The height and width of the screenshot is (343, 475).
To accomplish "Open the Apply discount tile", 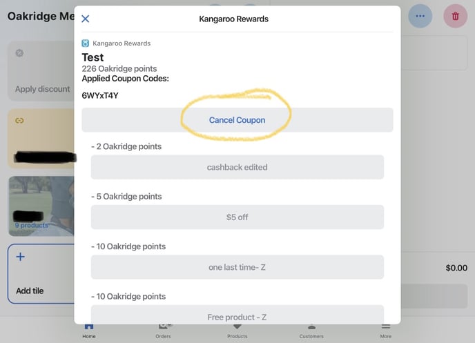I will (x=41, y=71).
